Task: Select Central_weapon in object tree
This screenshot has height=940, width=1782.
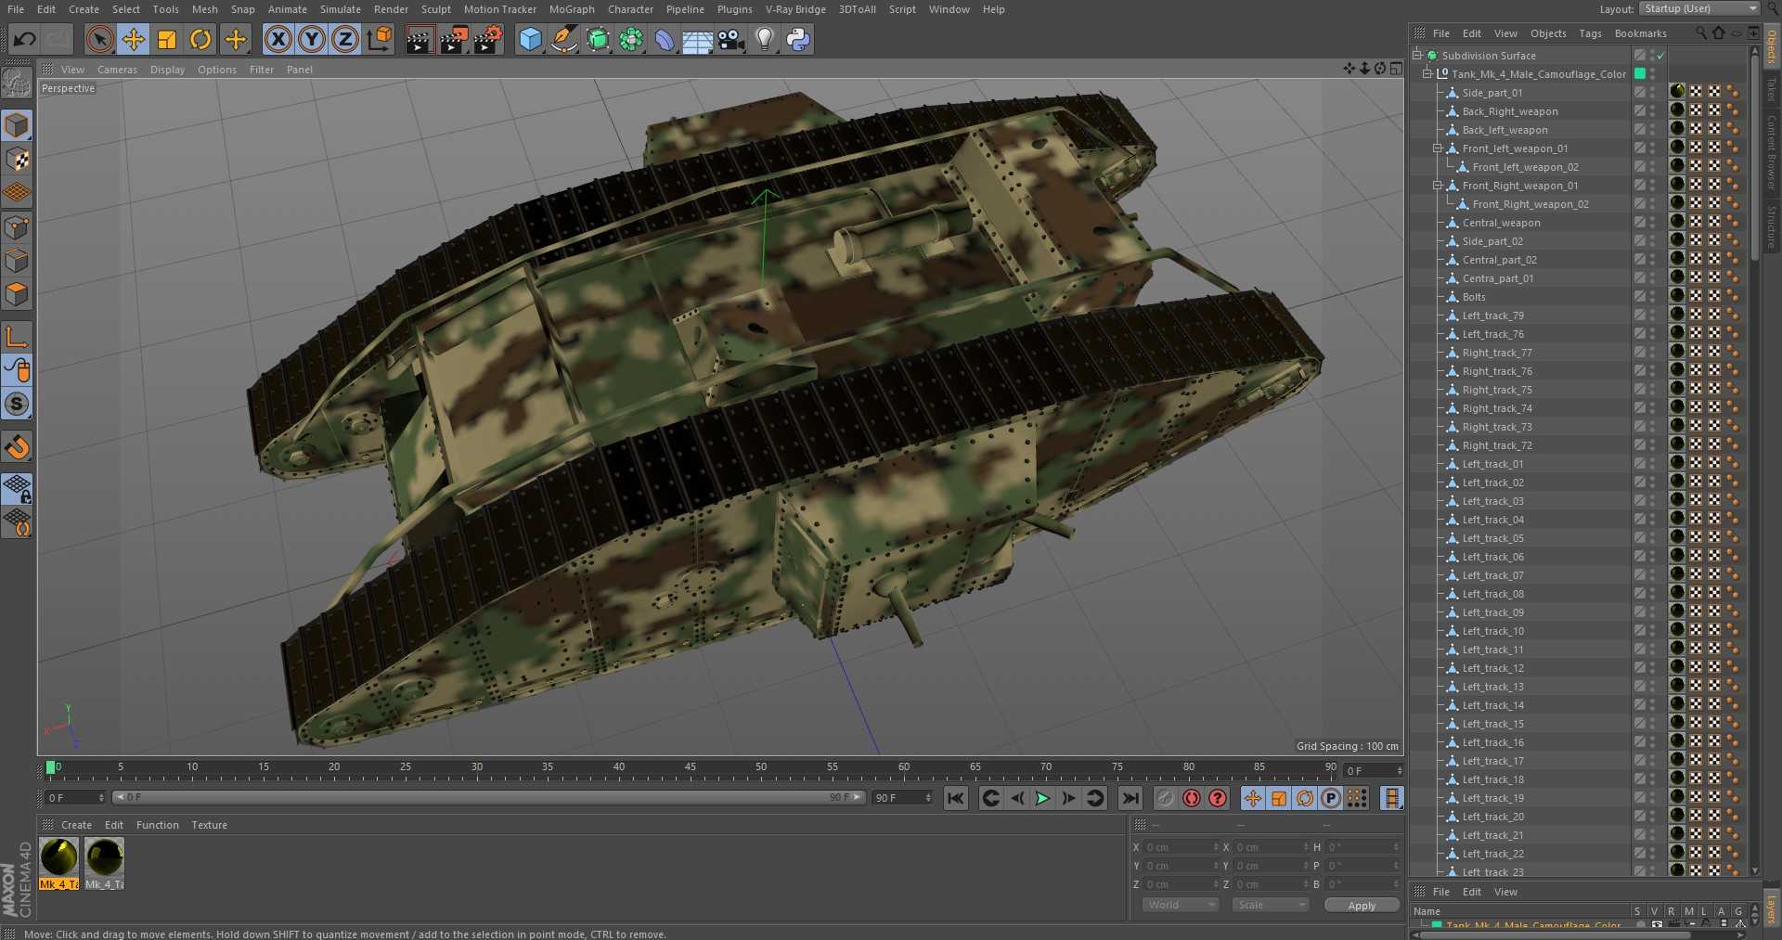Action: click(1501, 223)
